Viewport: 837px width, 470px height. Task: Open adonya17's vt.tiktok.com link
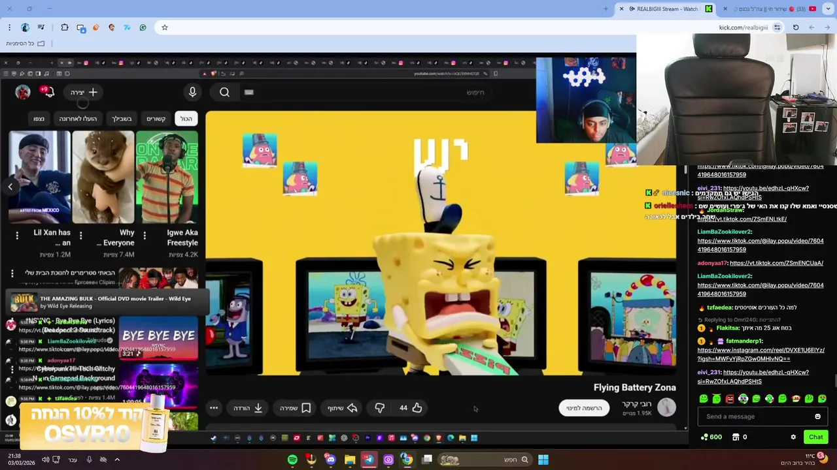coord(776,263)
